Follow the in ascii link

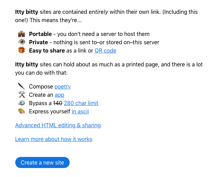tap(80, 111)
